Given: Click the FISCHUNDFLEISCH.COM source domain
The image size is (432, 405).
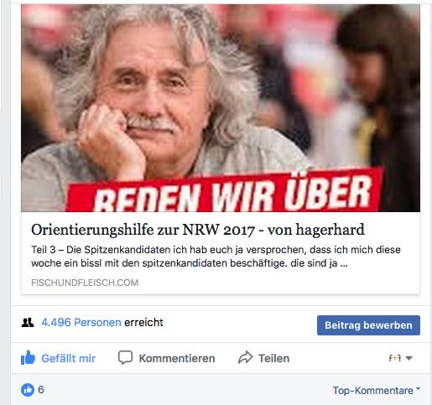Looking at the screenshot, I should click(85, 283).
